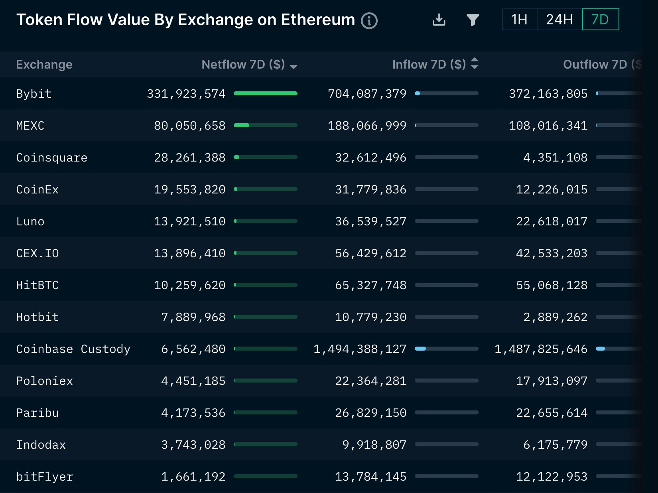Open the Token Flow info tooltip
658x493 pixels.
click(x=369, y=20)
